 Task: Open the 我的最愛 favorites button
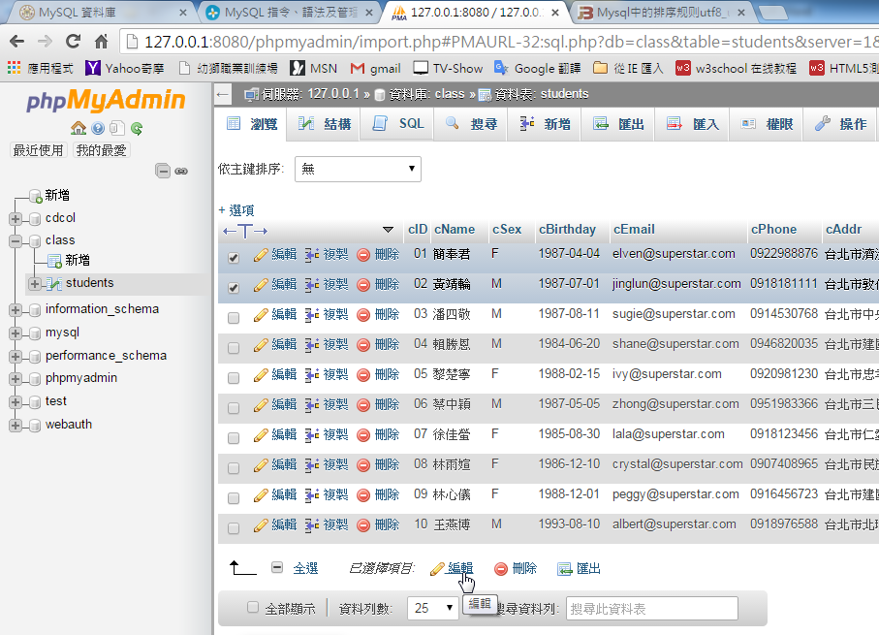tap(102, 150)
